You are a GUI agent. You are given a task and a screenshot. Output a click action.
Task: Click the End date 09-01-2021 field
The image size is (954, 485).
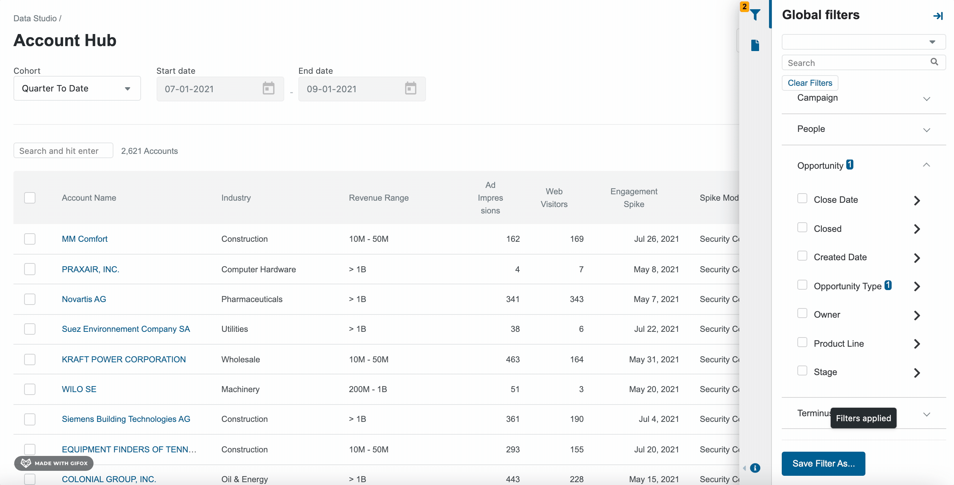point(362,89)
